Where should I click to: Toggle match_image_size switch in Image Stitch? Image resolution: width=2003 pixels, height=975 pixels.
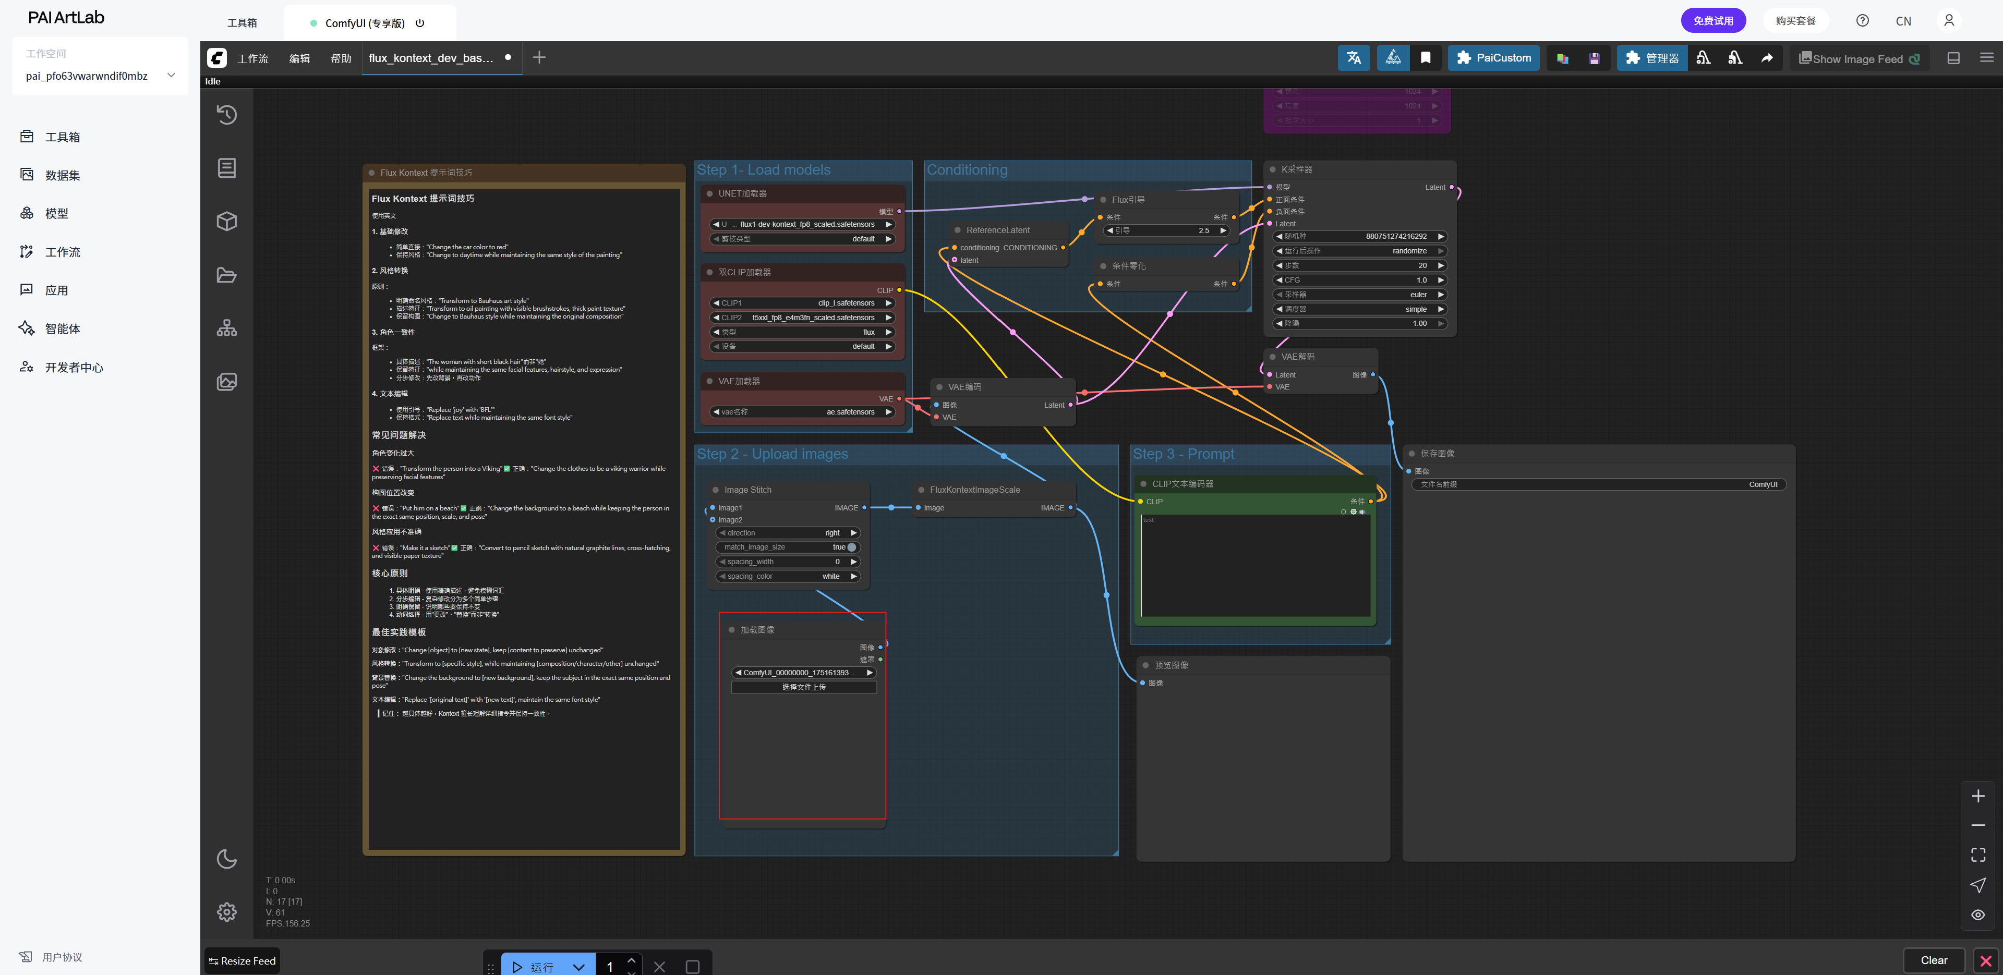(851, 547)
